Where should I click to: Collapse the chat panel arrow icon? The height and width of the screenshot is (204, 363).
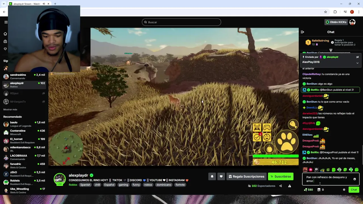[302, 32]
